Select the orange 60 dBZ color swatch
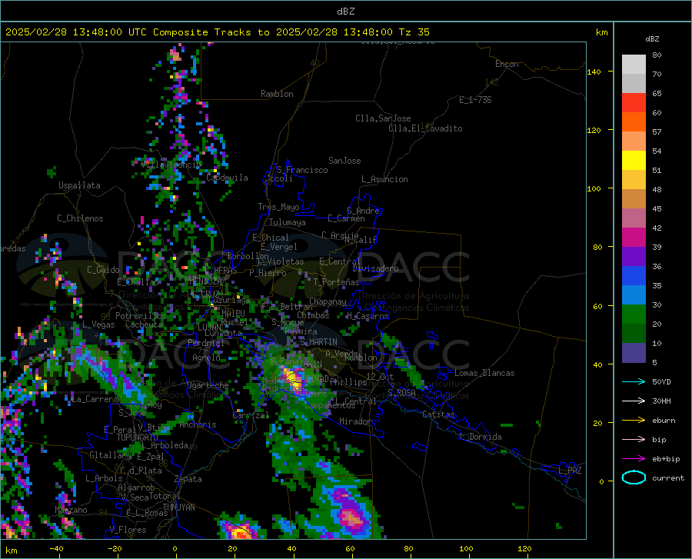 point(634,122)
